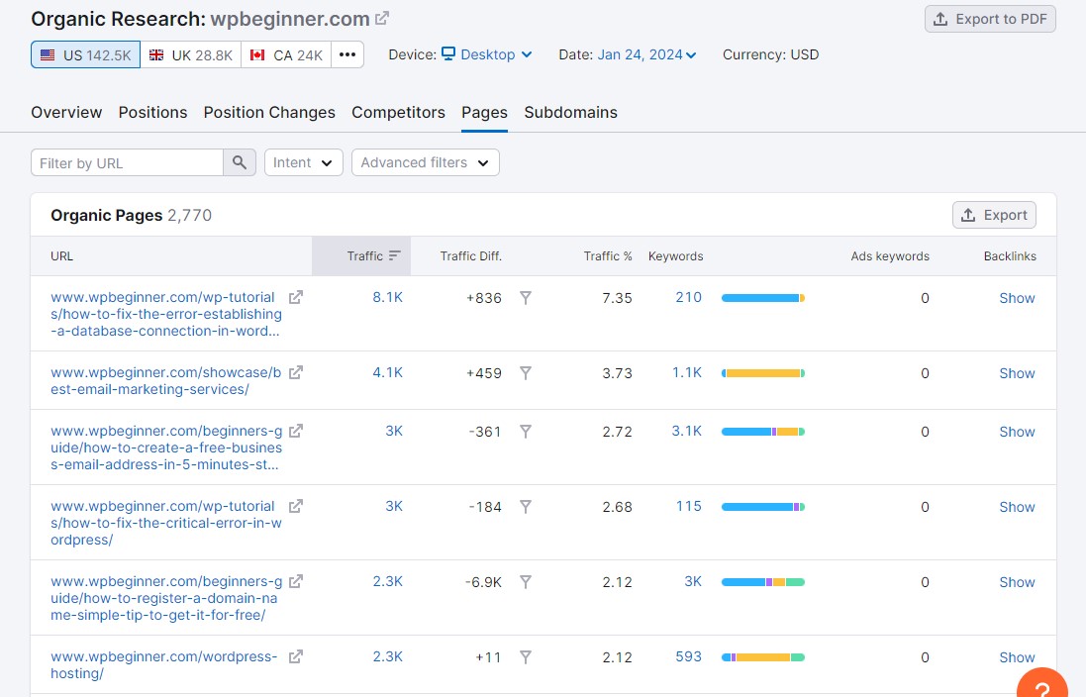Show backlinks for the free-business-email row

click(x=1017, y=432)
